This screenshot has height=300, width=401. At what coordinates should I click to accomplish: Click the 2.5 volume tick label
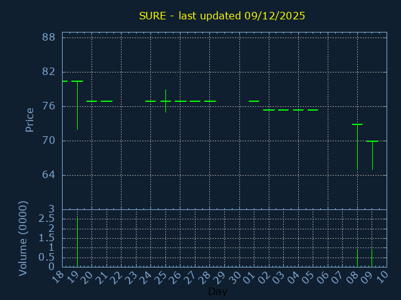click(x=46, y=218)
